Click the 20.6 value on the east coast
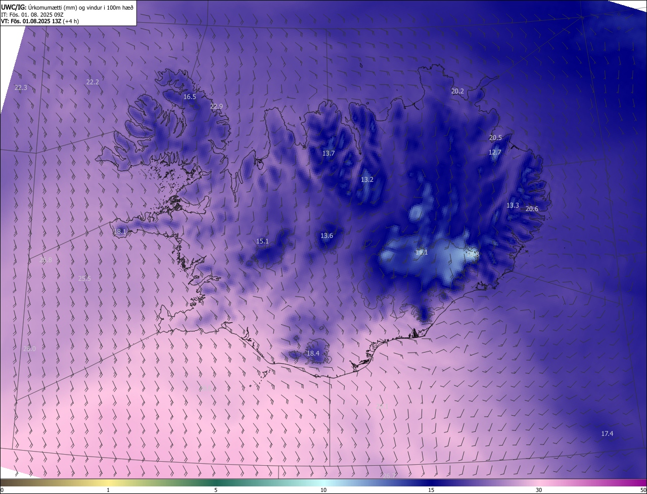Image resolution: width=647 pixels, height=494 pixels. point(532,209)
